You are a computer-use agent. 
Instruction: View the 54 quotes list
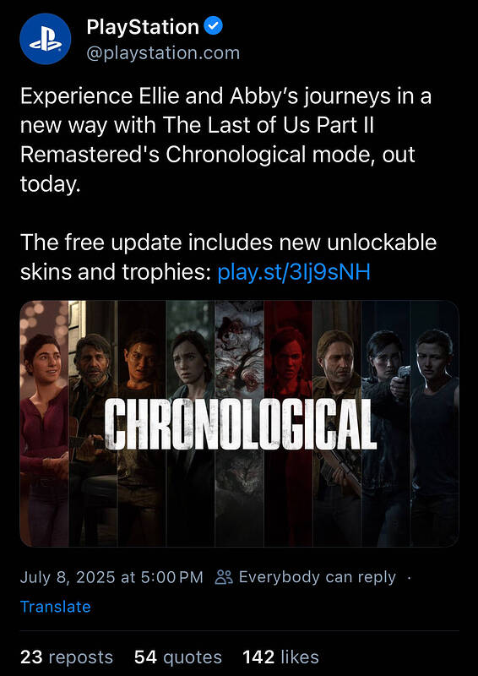pos(178,657)
